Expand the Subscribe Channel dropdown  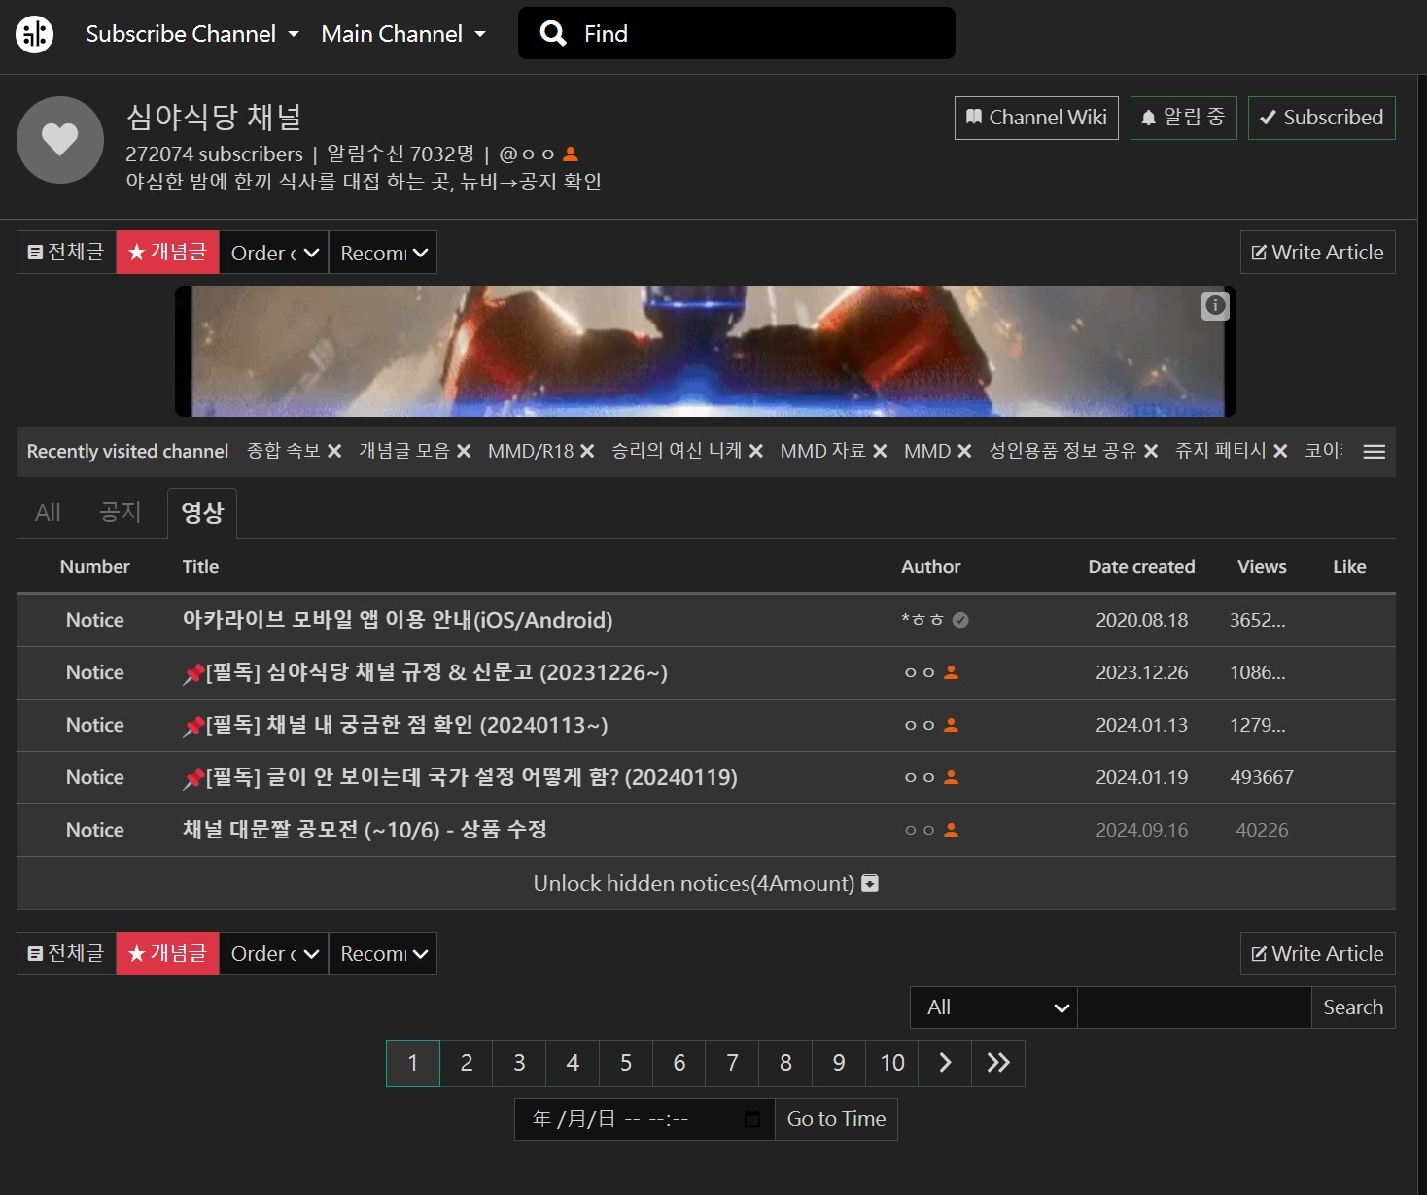(192, 34)
